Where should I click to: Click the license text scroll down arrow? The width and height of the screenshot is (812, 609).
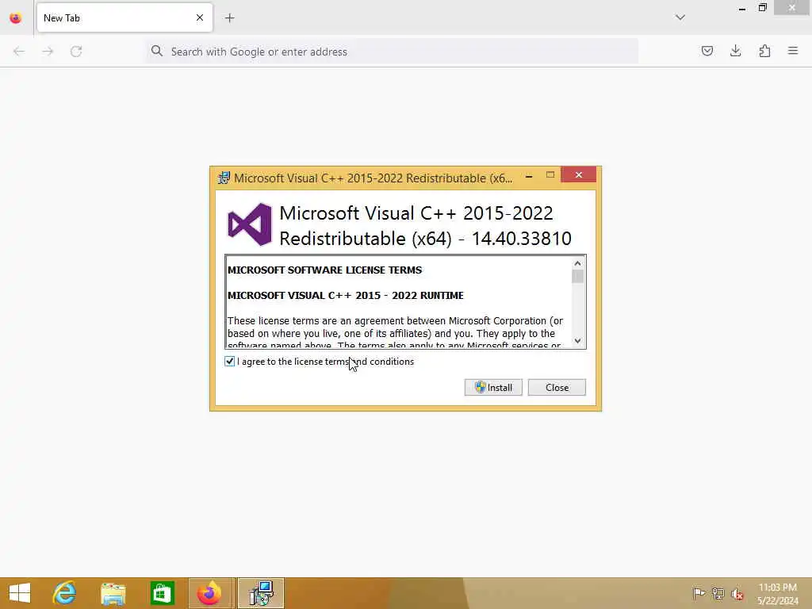[577, 341]
